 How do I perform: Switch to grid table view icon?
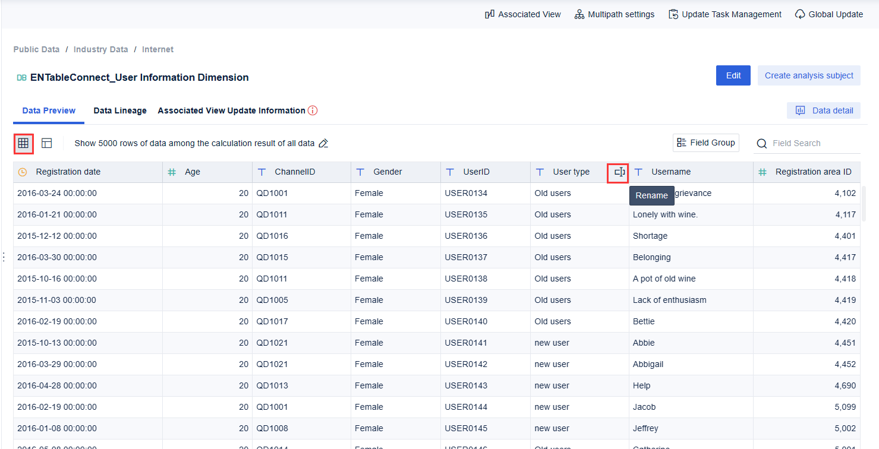(x=23, y=143)
